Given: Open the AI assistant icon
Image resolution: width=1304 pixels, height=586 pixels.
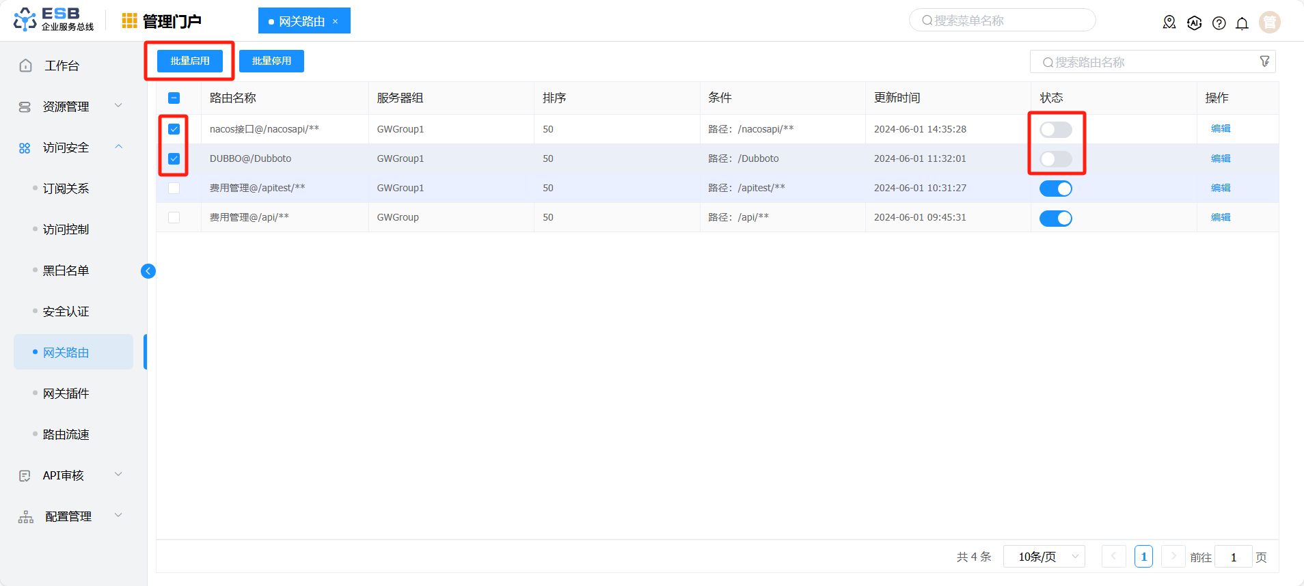Looking at the screenshot, I should [1194, 23].
